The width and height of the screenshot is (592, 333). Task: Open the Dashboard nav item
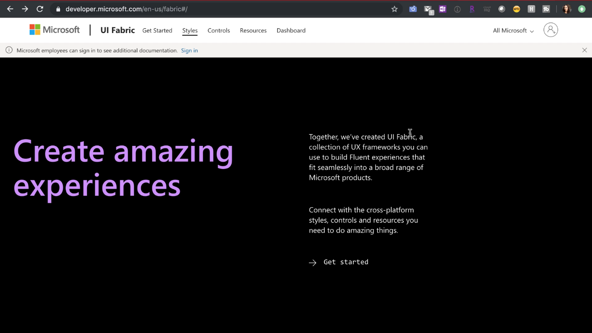291,30
